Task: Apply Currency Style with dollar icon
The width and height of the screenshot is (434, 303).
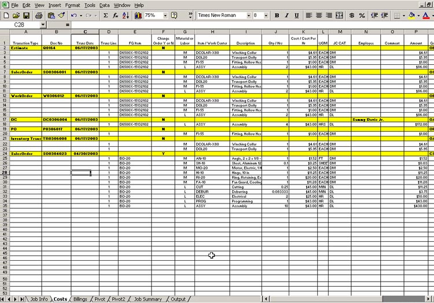Action: tap(351, 15)
